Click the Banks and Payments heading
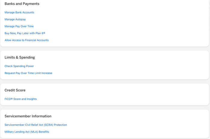Viewport: 210px width, 139px height. (x=22, y=4)
